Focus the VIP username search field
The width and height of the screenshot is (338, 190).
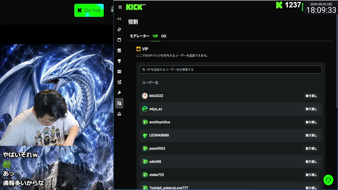click(231, 70)
